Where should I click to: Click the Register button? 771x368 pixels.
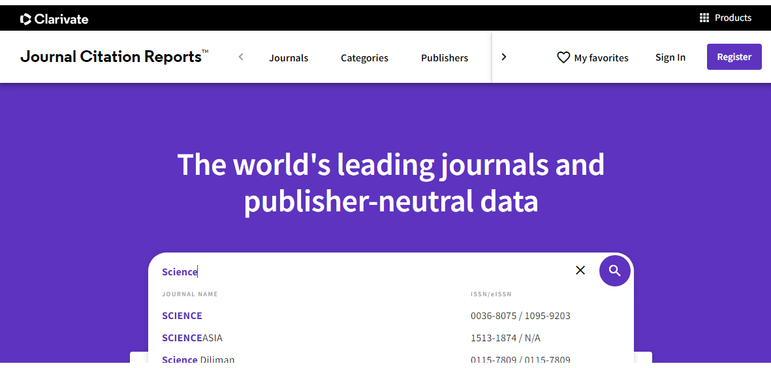coord(734,57)
